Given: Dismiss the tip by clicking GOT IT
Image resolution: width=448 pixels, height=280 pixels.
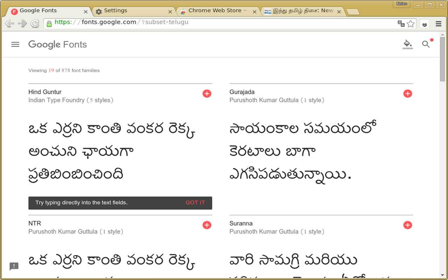Looking at the screenshot, I should (x=195, y=203).
